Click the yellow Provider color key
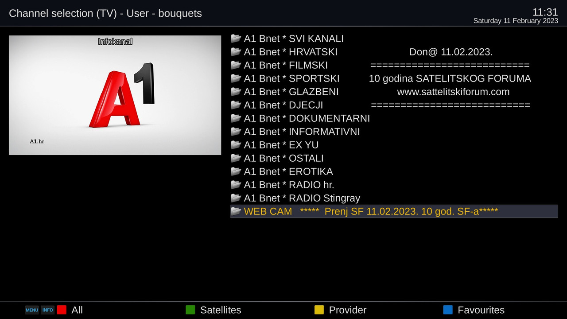Viewport: 567px width, 319px height. tap(319, 310)
